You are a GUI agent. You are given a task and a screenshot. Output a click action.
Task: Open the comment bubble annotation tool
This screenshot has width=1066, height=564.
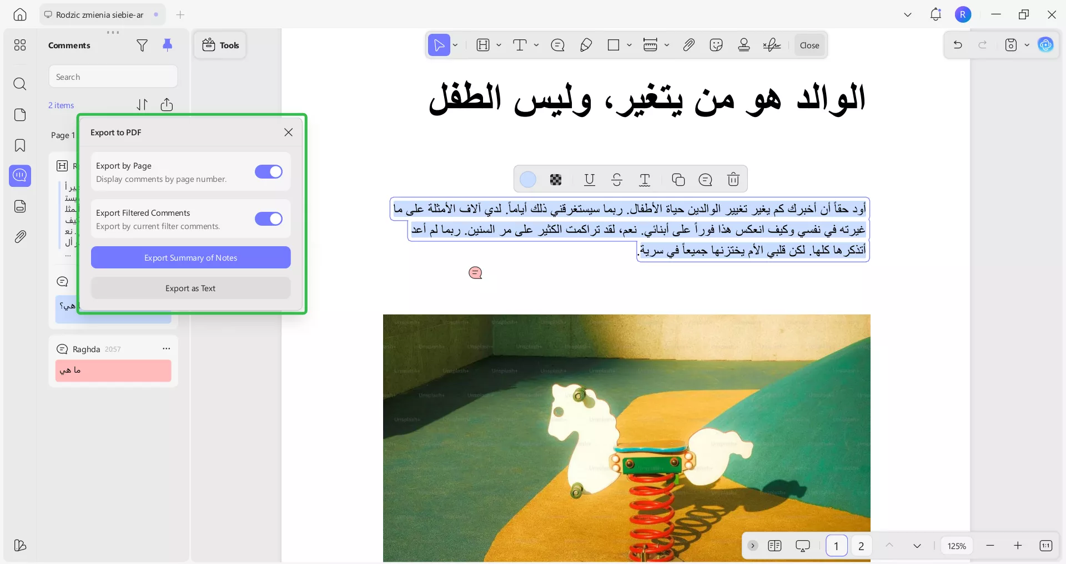(x=558, y=45)
